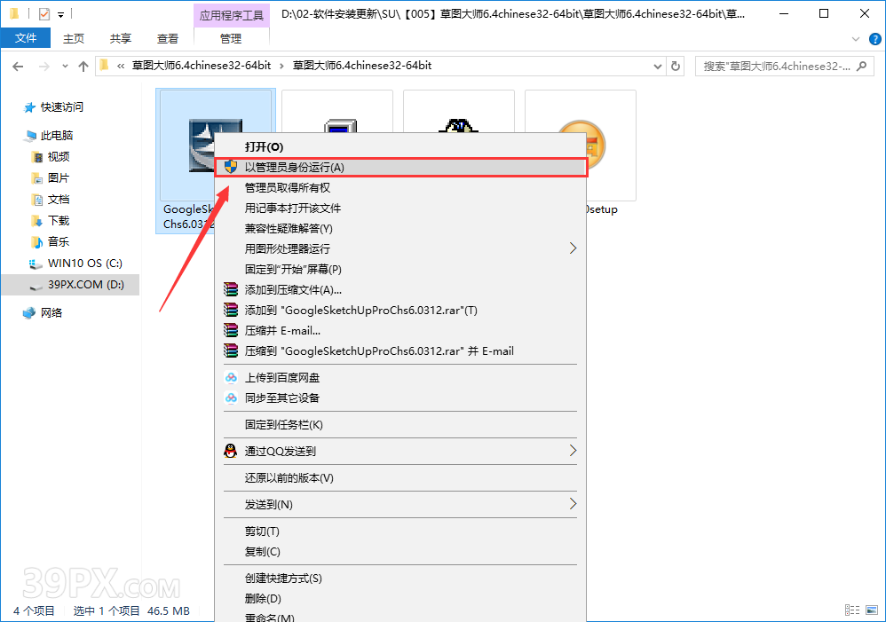Click the QQ penguin icon in the context menu
The width and height of the screenshot is (886, 622).
point(228,451)
